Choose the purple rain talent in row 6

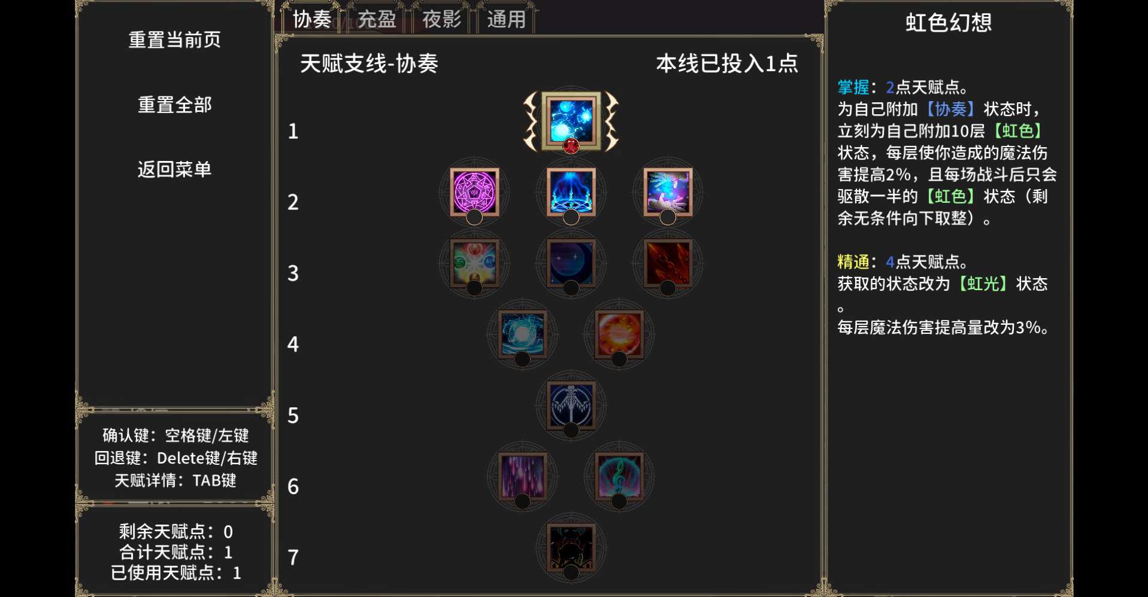pos(522,477)
